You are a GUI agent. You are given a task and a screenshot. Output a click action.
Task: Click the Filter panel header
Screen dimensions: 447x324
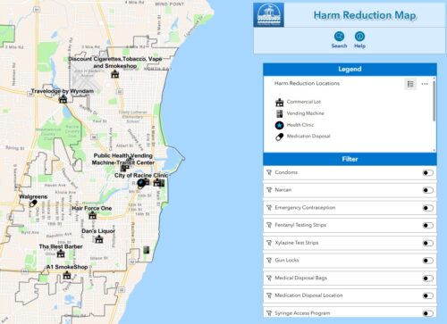point(350,159)
